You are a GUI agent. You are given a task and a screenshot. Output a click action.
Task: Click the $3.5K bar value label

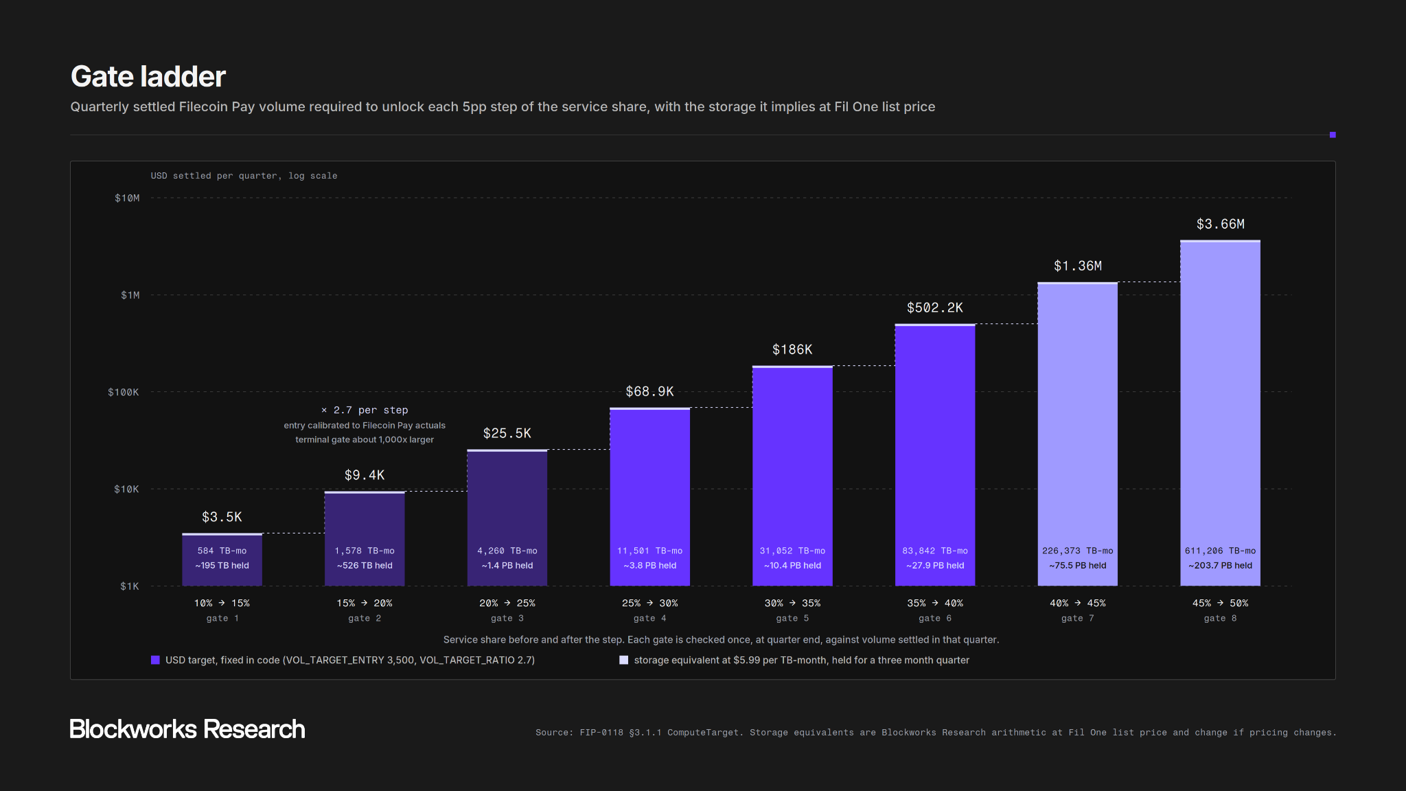(x=222, y=517)
